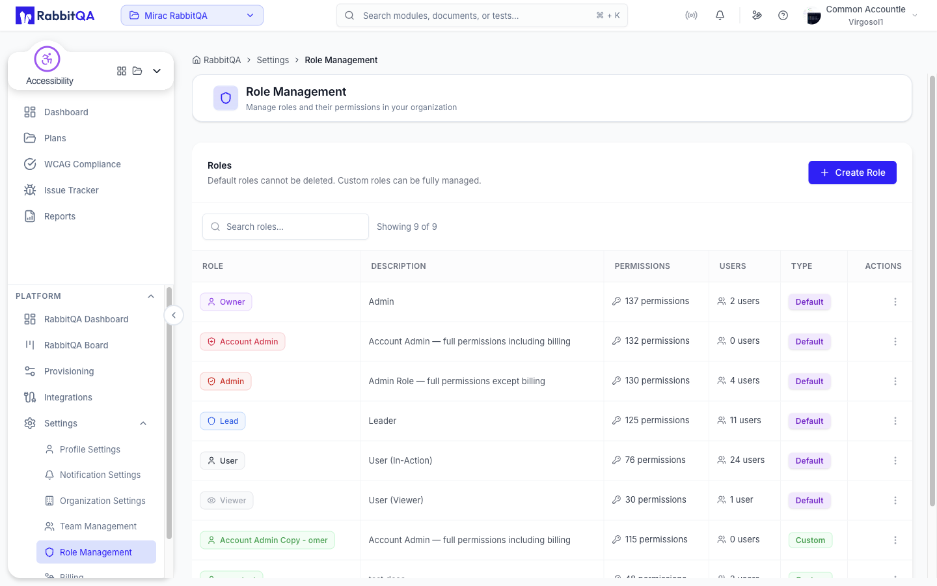Open actions menu for the Viewer role
This screenshot has height=586, width=937.
coord(895,501)
